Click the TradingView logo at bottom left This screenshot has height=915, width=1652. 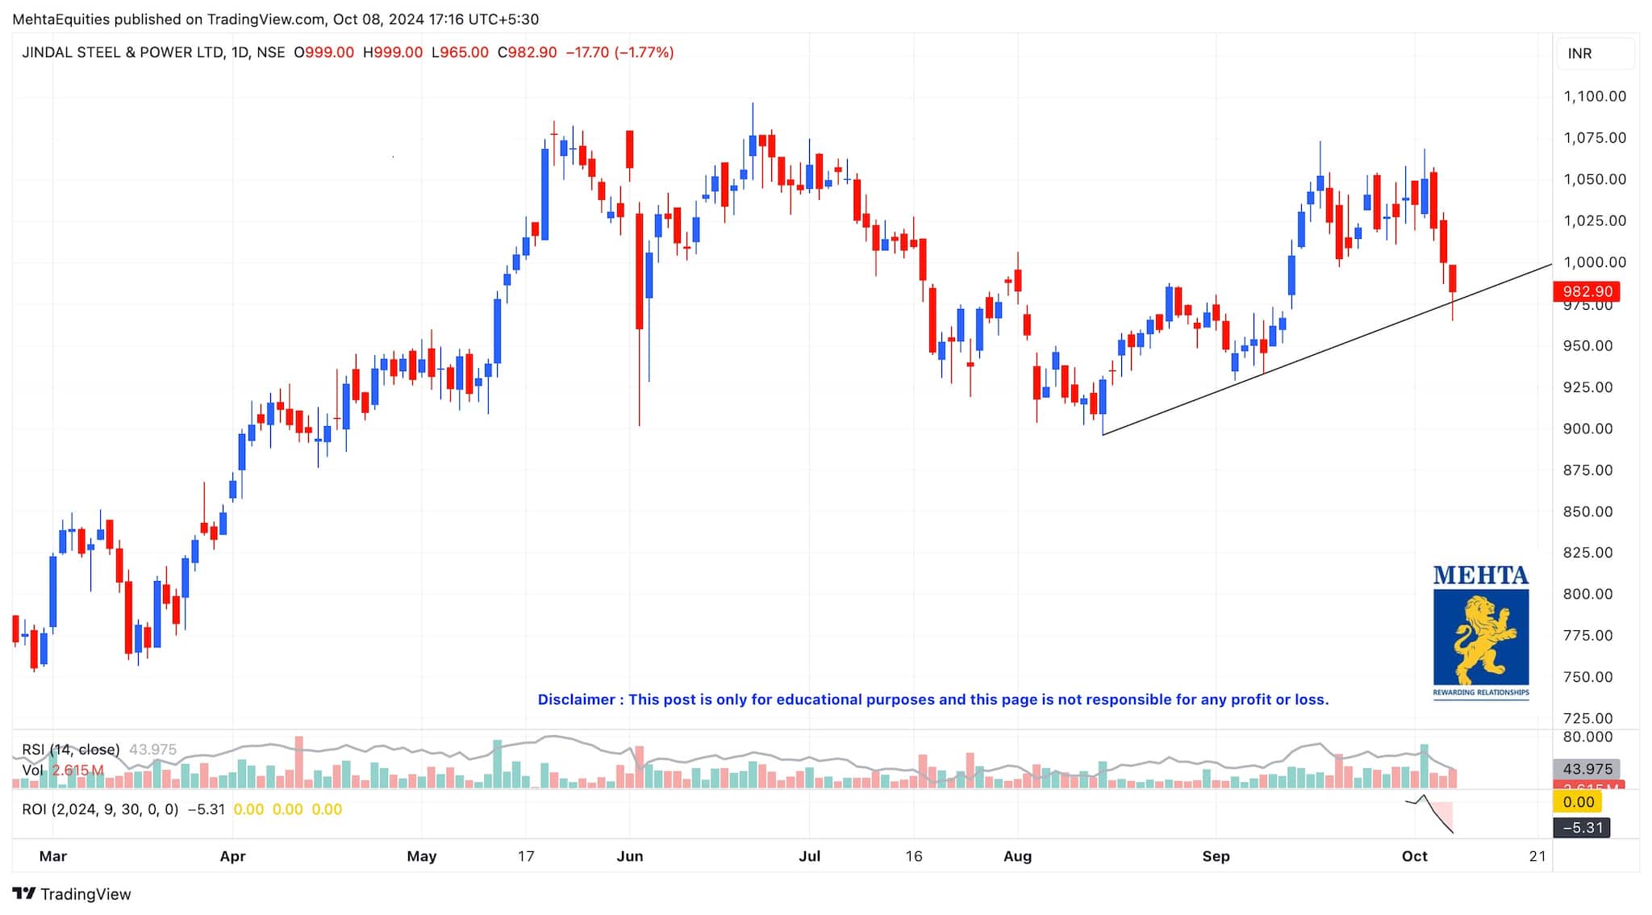point(71,894)
